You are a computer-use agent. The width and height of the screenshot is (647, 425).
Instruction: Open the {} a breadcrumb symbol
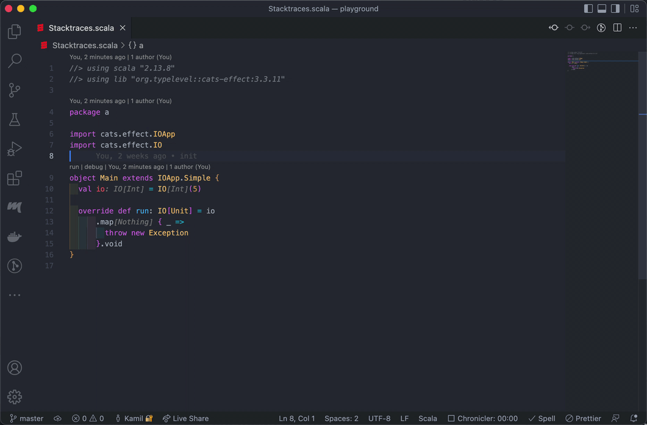136,45
